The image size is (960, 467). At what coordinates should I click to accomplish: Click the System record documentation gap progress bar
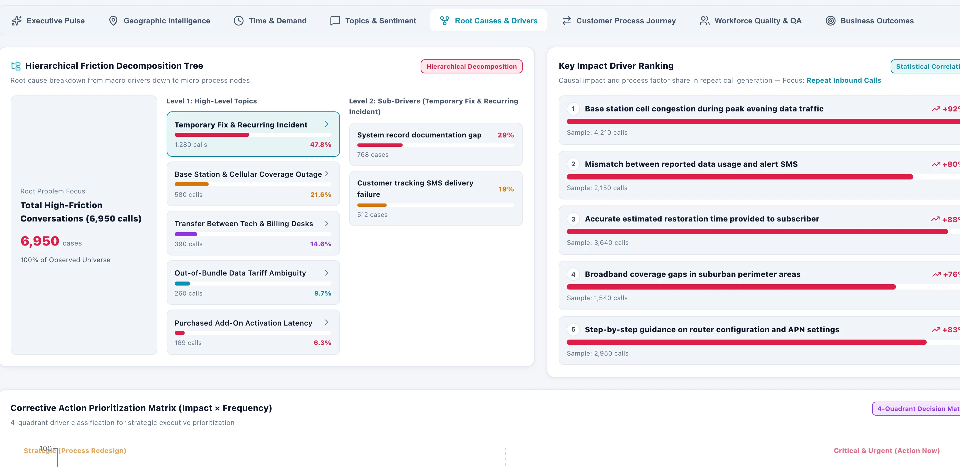click(x=435, y=145)
